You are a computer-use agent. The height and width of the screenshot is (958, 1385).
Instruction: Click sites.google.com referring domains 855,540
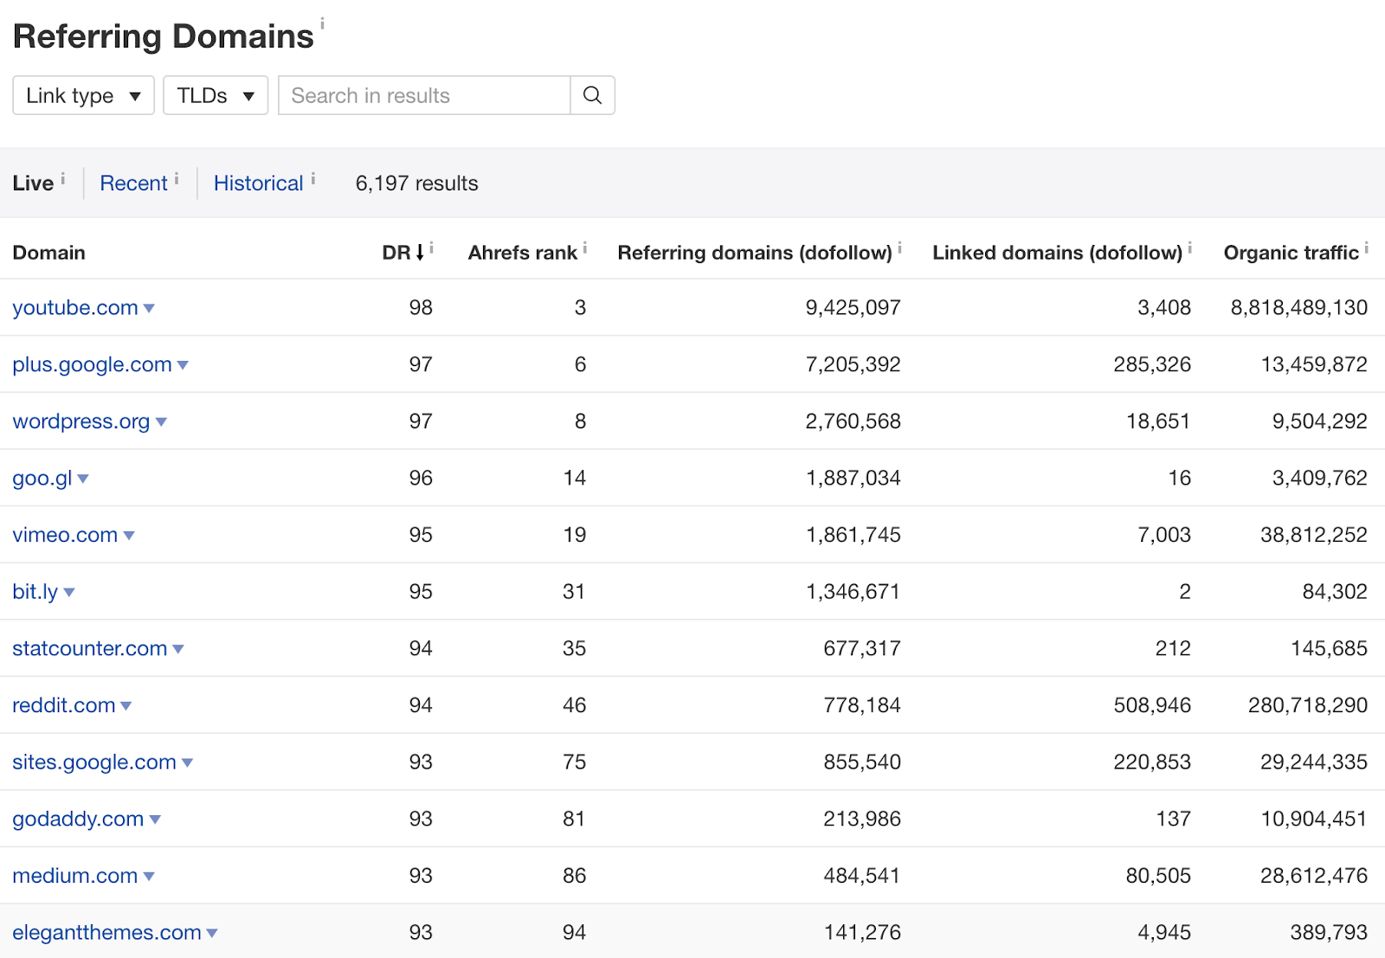pyautogui.click(x=862, y=762)
